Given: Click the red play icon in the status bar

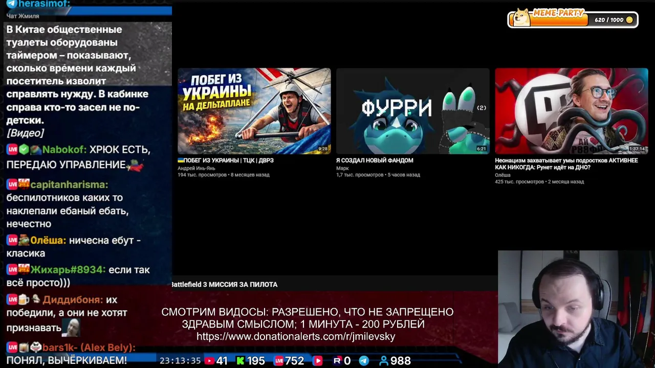Looking at the screenshot, I should 318,361.
